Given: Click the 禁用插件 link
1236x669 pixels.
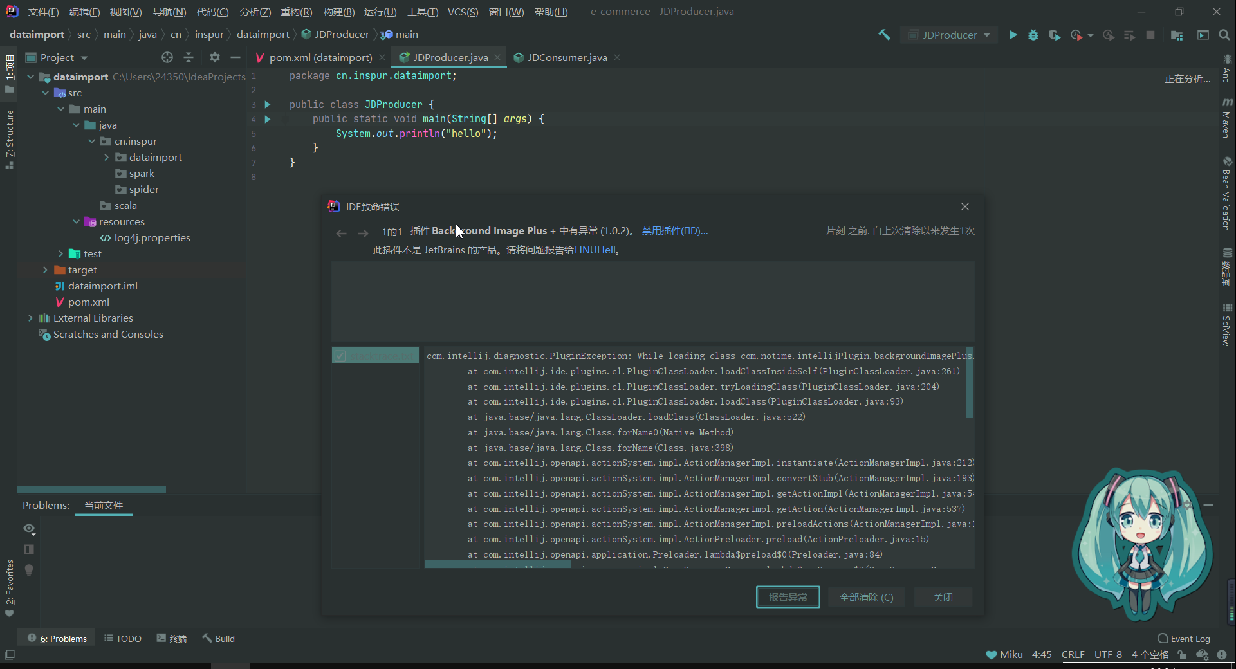Looking at the screenshot, I should pos(674,231).
